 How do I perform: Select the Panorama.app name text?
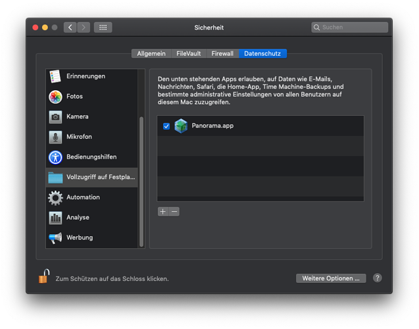point(212,126)
